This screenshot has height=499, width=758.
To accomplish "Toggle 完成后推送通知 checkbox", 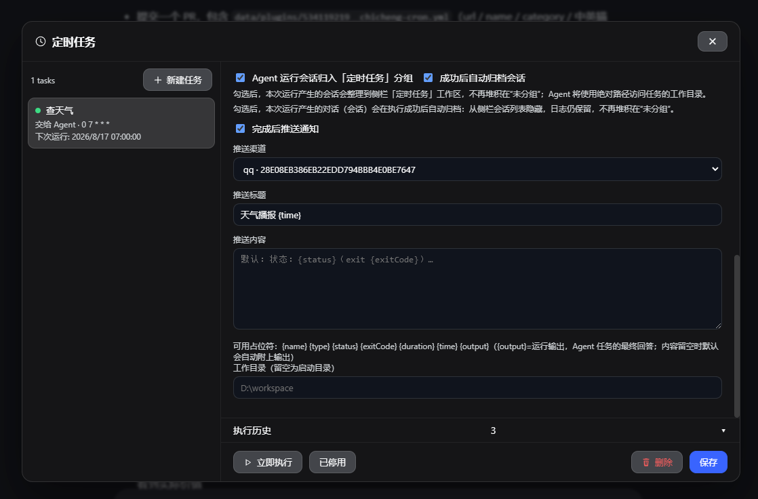I will tap(240, 128).
